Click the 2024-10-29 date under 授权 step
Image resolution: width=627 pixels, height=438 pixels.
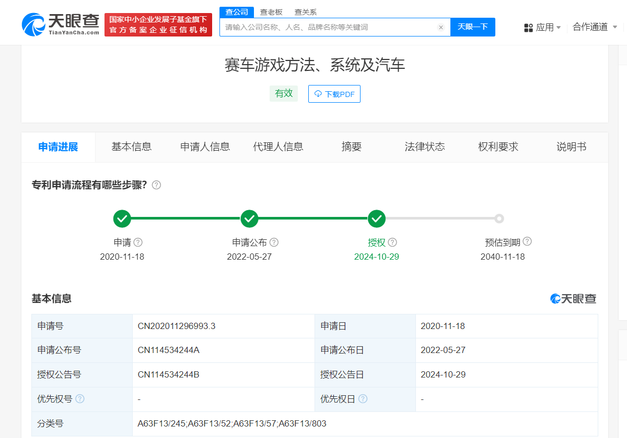[377, 257]
